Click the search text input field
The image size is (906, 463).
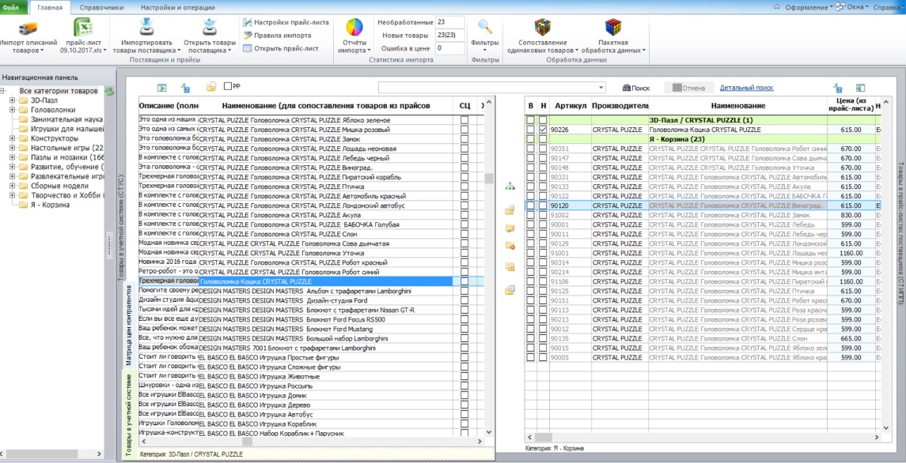(x=487, y=88)
